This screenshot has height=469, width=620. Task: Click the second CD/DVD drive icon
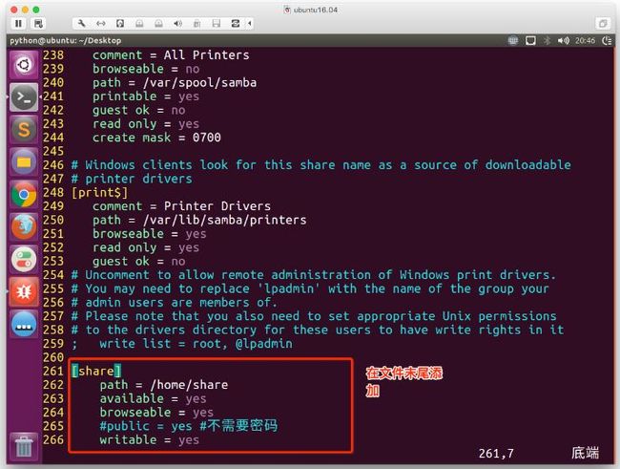158,23
